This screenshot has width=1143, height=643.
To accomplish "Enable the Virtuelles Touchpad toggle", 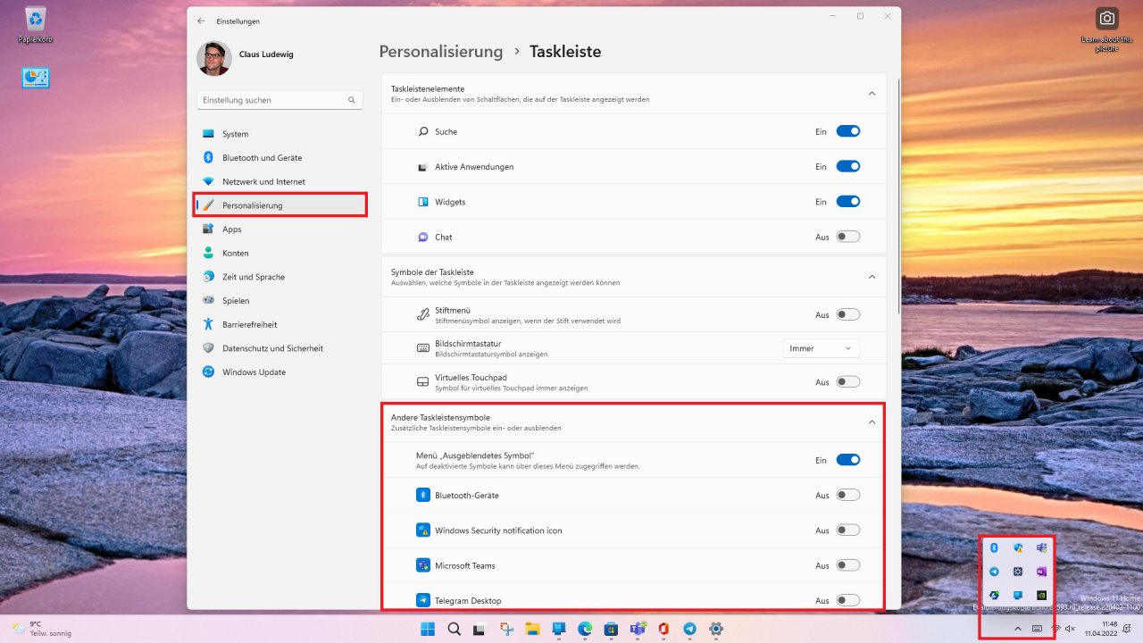I will click(847, 382).
